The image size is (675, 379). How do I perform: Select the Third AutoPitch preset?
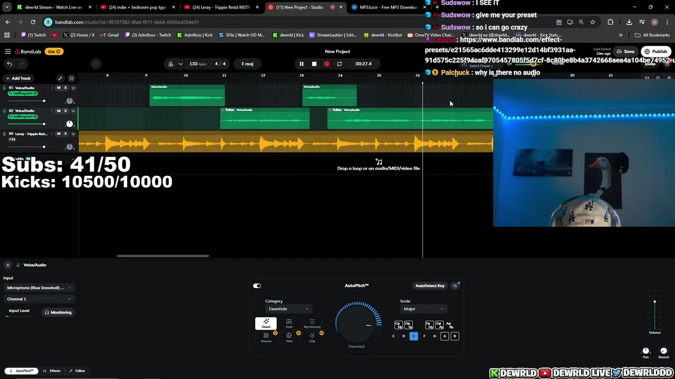coord(289,337)
